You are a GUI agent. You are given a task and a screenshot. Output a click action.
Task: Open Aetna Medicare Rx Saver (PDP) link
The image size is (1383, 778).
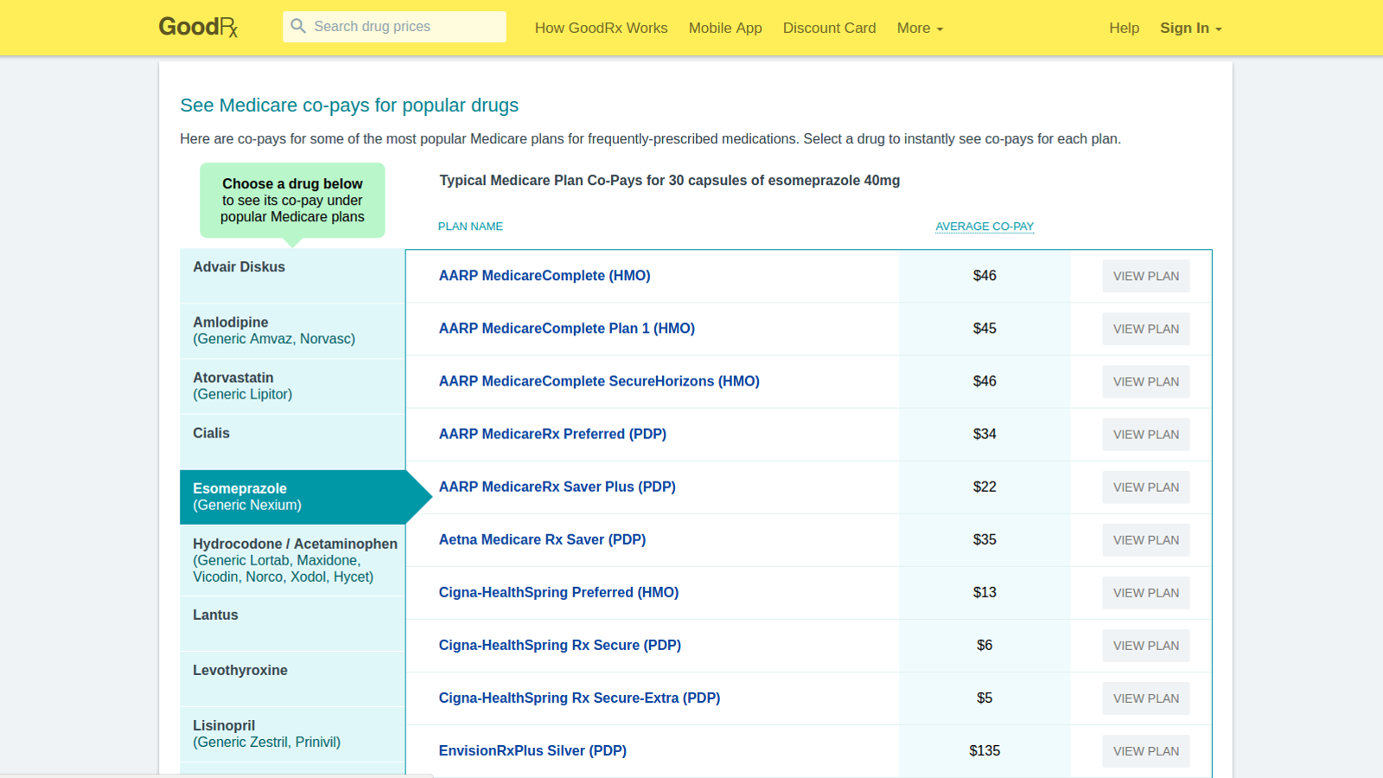point(542,539)
